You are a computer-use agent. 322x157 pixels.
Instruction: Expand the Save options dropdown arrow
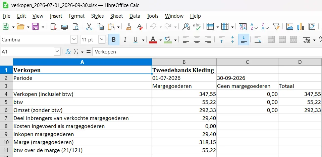43,27
